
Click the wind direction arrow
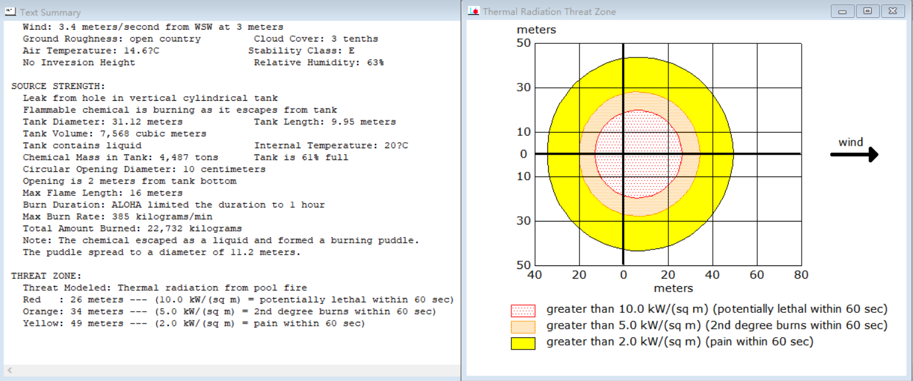(854, 155)
